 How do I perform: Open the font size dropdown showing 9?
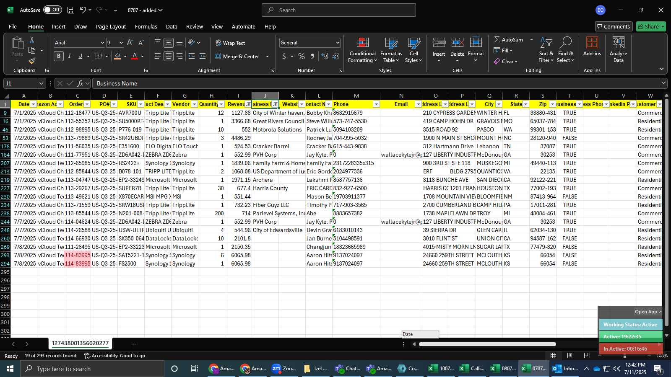click(122, 43)
